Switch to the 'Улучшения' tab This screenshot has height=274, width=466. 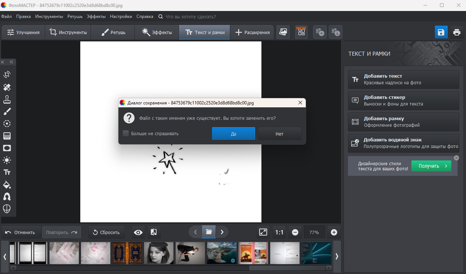23,32
